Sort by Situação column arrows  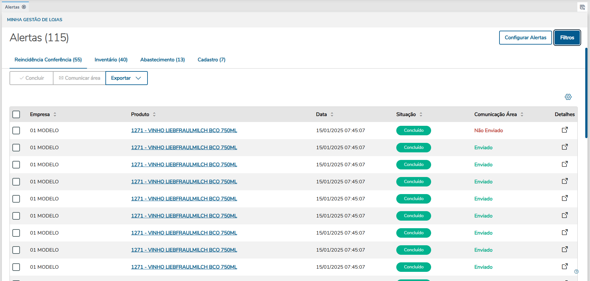click(421, 114)
